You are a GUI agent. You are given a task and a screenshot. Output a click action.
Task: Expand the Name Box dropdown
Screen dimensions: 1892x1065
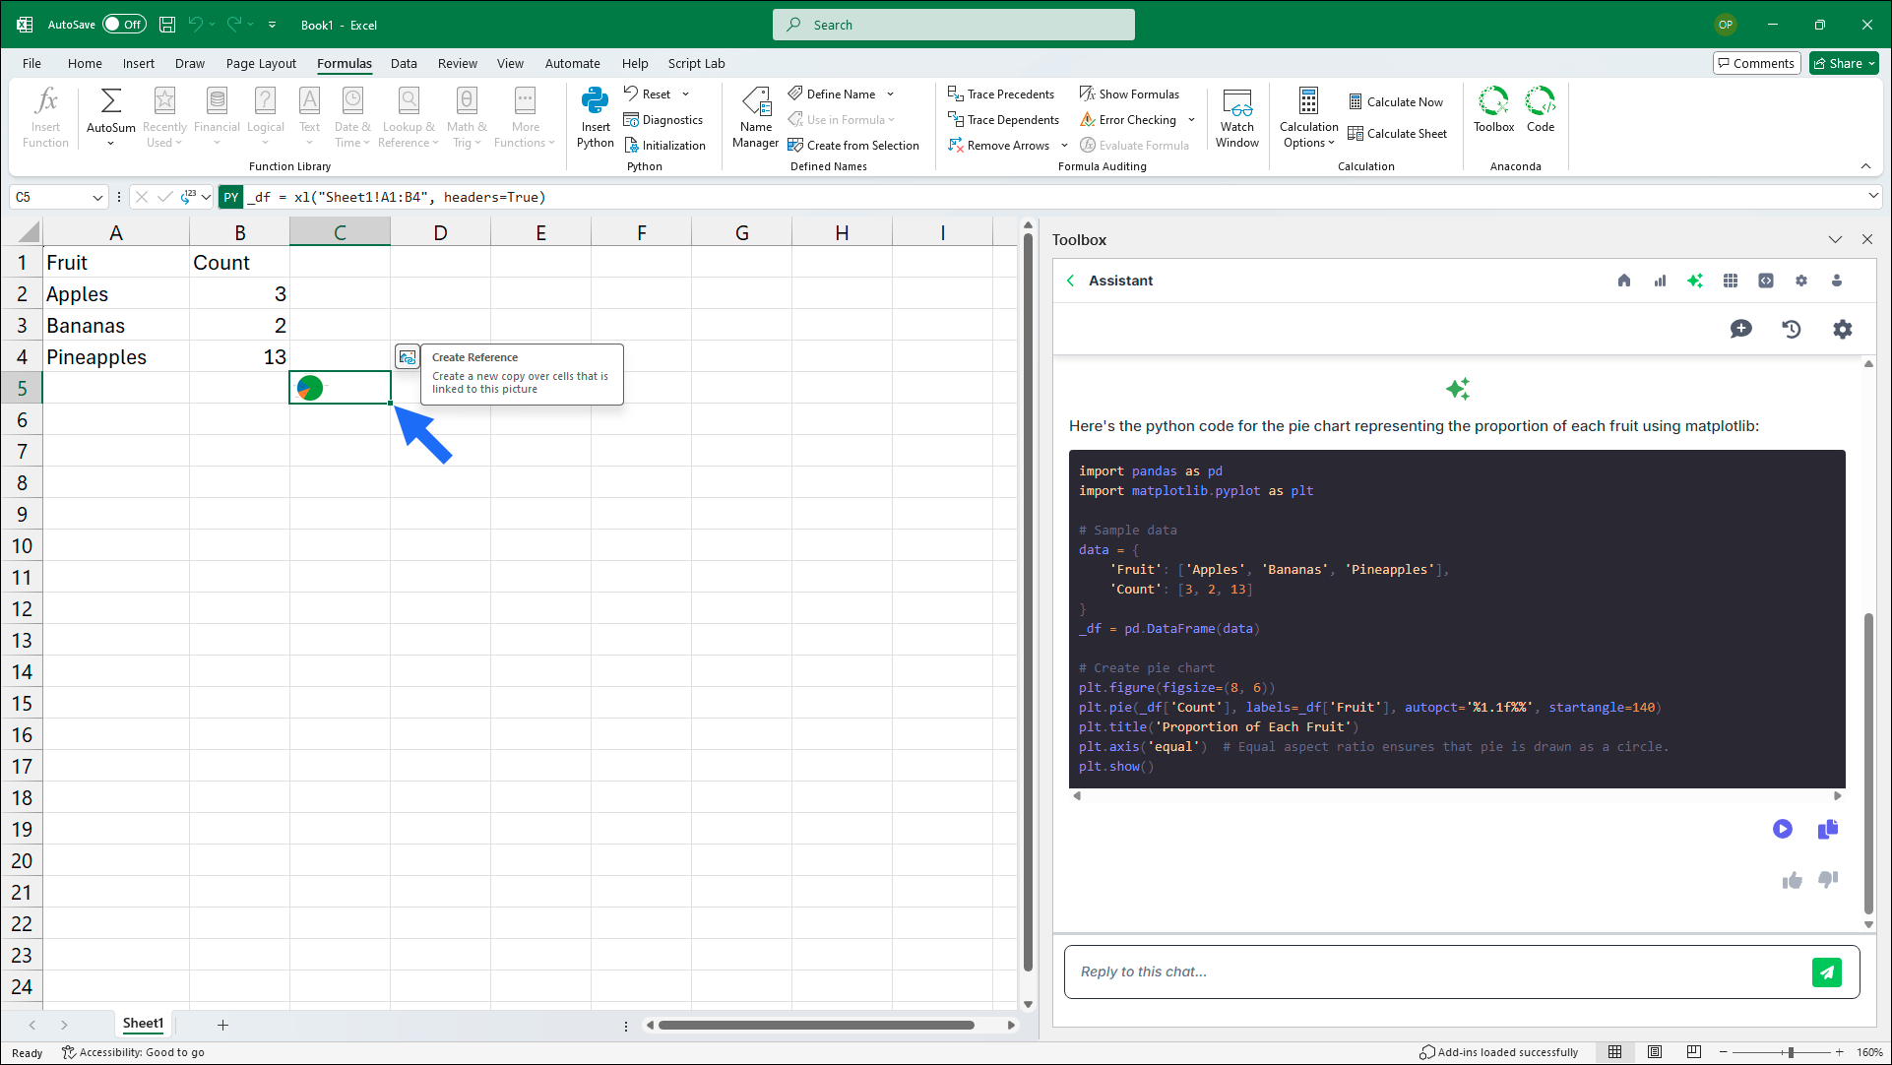97,197
